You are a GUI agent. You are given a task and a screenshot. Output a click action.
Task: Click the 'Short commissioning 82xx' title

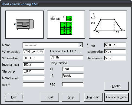pos(20,4)
